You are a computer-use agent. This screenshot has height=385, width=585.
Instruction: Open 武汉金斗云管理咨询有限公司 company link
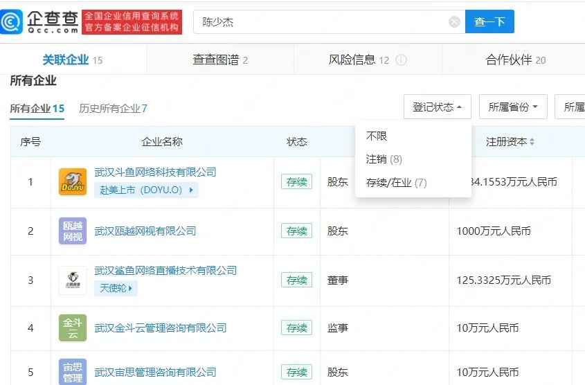point(161,328)
